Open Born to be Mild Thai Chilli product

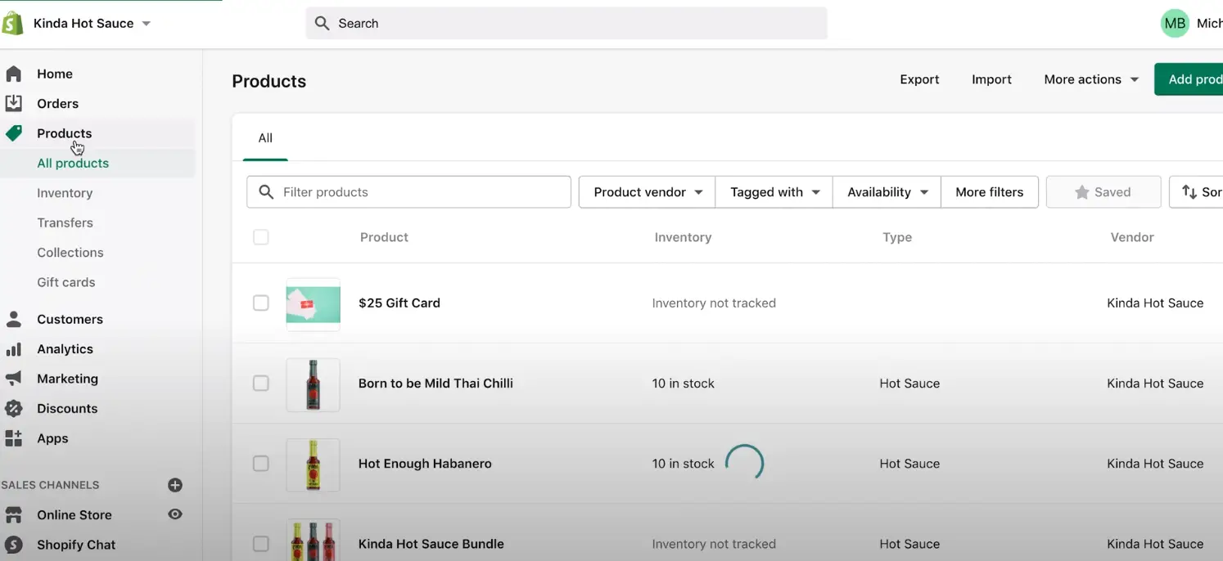click(435, 384)
